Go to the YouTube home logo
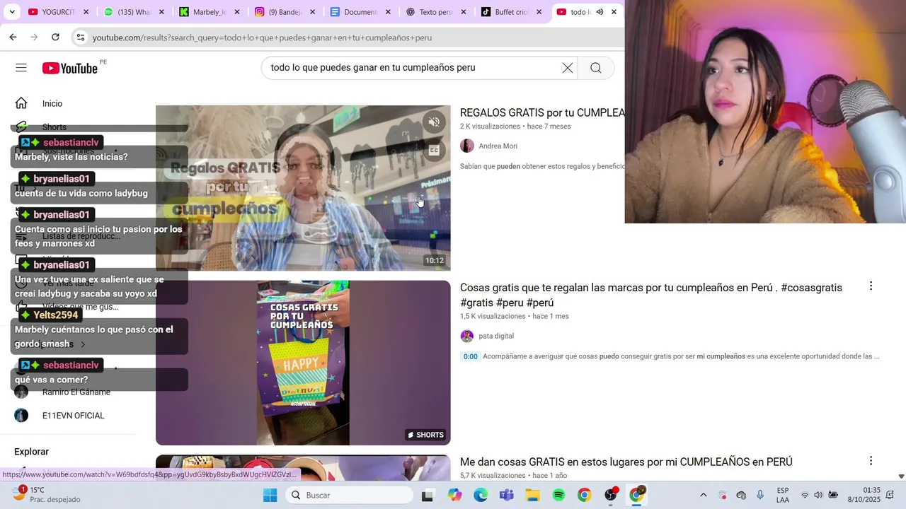This screenshot has width=906, height=509. pos(70,68)
